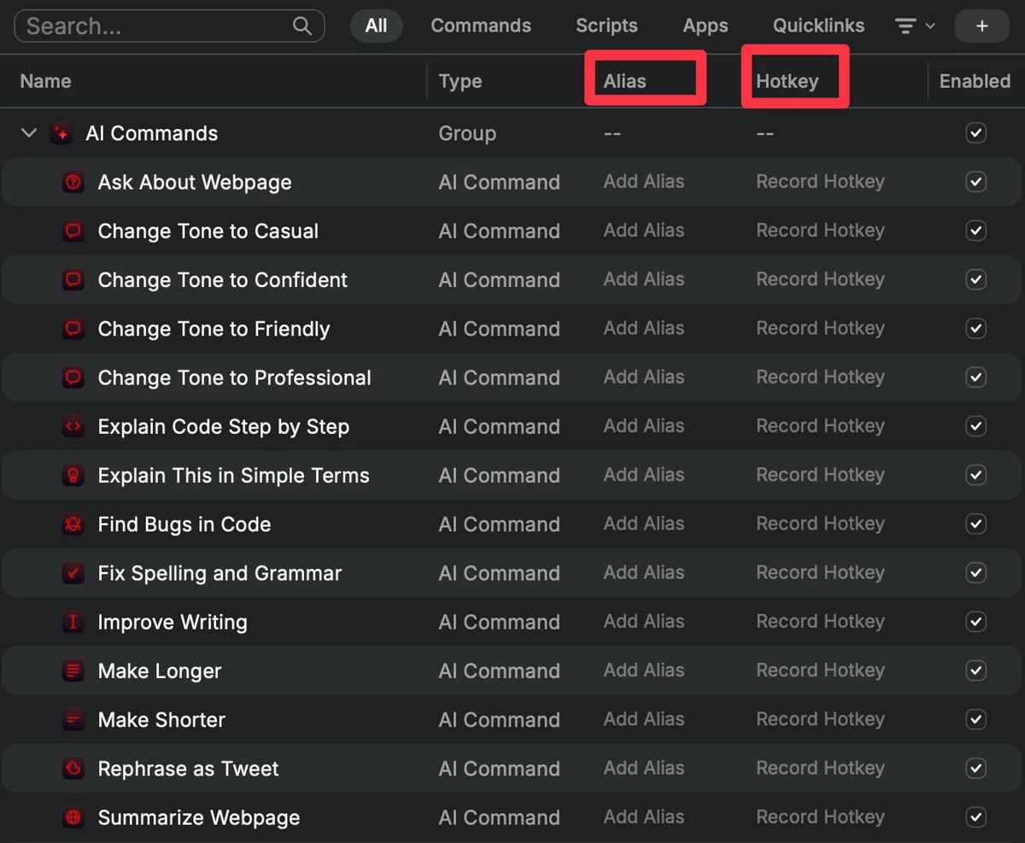Image resolution: width=1025 pixels, height=843 pixels.
Task: Click the Make Longer icon
Action: (x=74, y=670)
